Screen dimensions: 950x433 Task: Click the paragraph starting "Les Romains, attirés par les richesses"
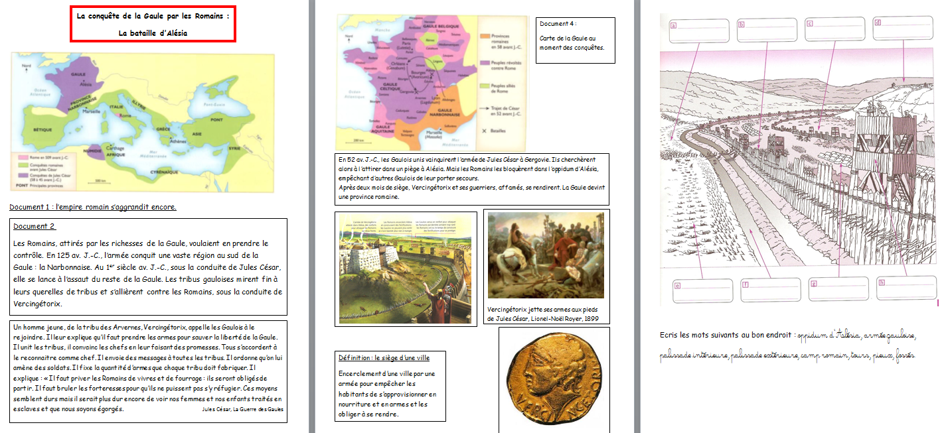148,273
